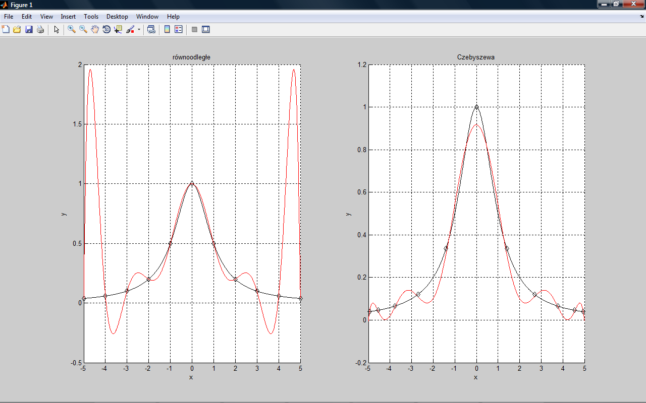
Task: Activate the Edit Plot arrow tool
Action: (x=57, y=30)
